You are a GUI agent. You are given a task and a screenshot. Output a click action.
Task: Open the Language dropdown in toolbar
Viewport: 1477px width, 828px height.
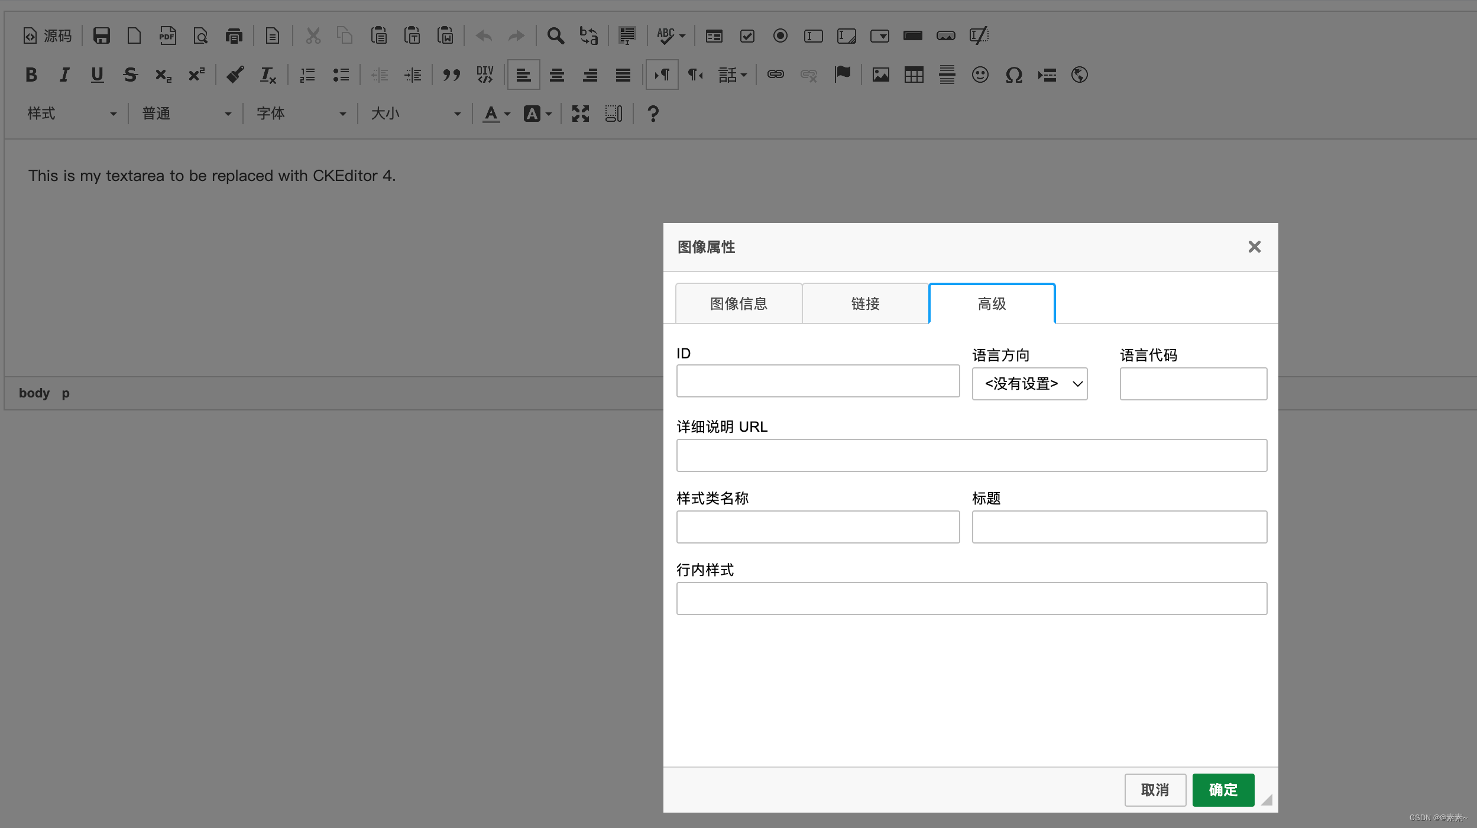[733, 75]
